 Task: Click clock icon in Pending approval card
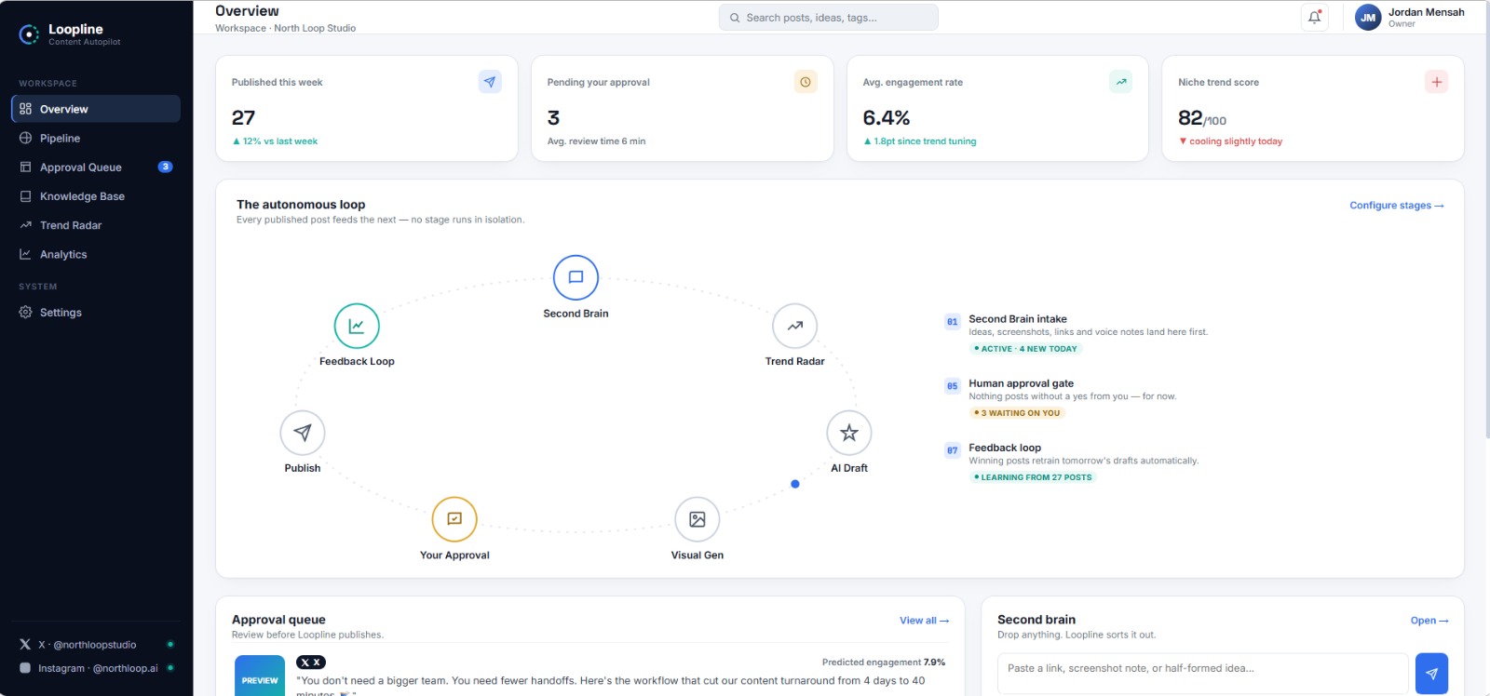click(806, 82)
